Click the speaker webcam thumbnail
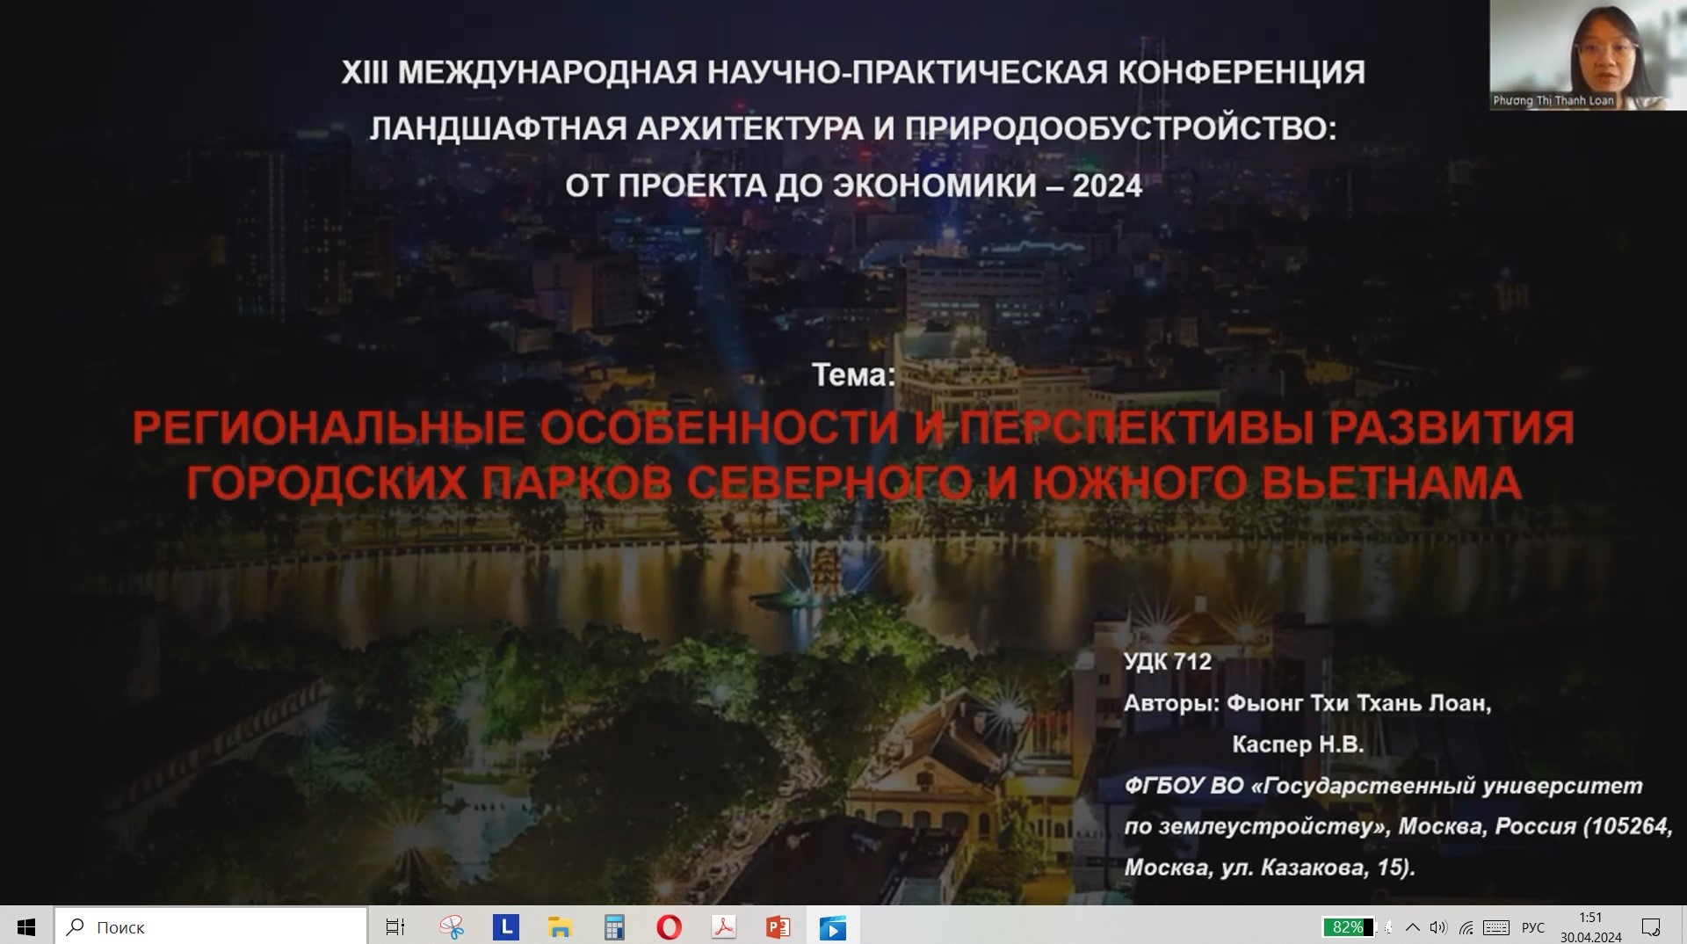This screenshot has height=944, width=1687. coord(1588,54)
